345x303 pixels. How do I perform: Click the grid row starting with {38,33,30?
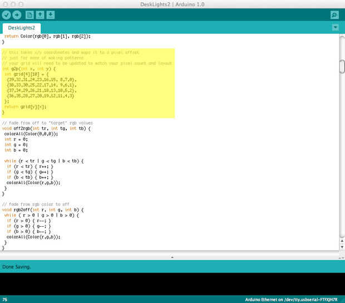[42, 85]
